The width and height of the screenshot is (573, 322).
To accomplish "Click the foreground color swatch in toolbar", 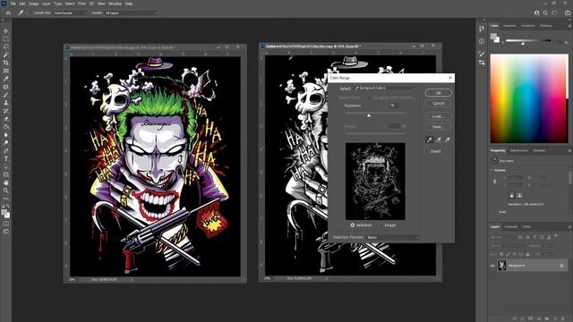I will click(4, 213).
